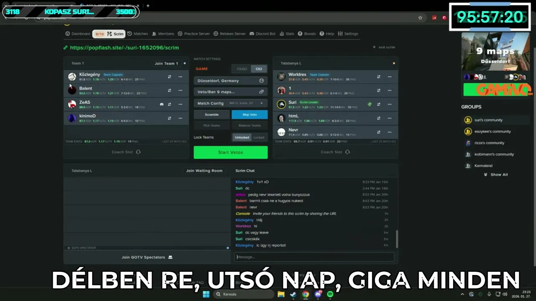Click the bookmark star in the address bar

[x=420, y=18]
